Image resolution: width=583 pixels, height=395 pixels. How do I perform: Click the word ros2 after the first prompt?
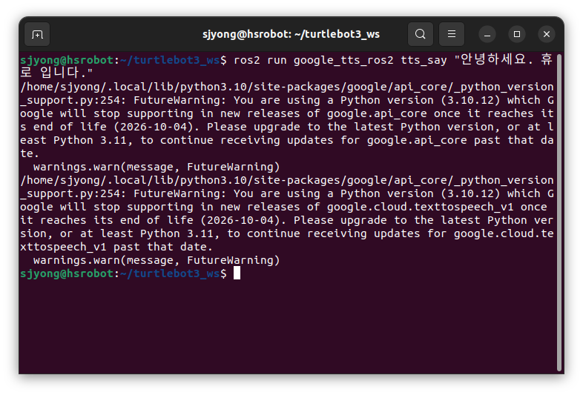coord(246,60)
